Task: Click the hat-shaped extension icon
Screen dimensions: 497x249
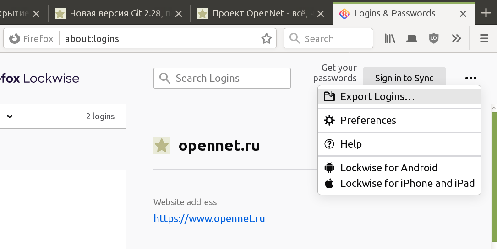Action: pos(412,38)
